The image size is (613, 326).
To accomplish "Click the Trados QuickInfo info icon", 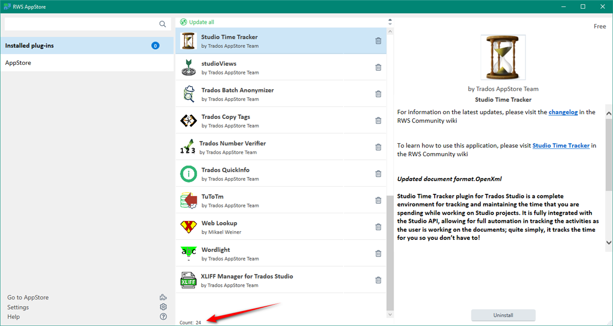I will (188, 173).
